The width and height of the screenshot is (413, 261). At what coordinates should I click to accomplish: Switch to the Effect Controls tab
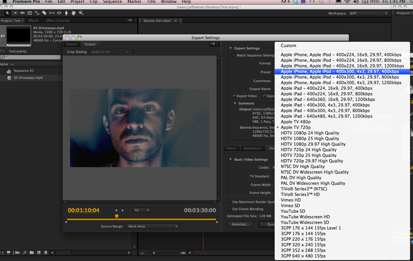coord(58,21)
